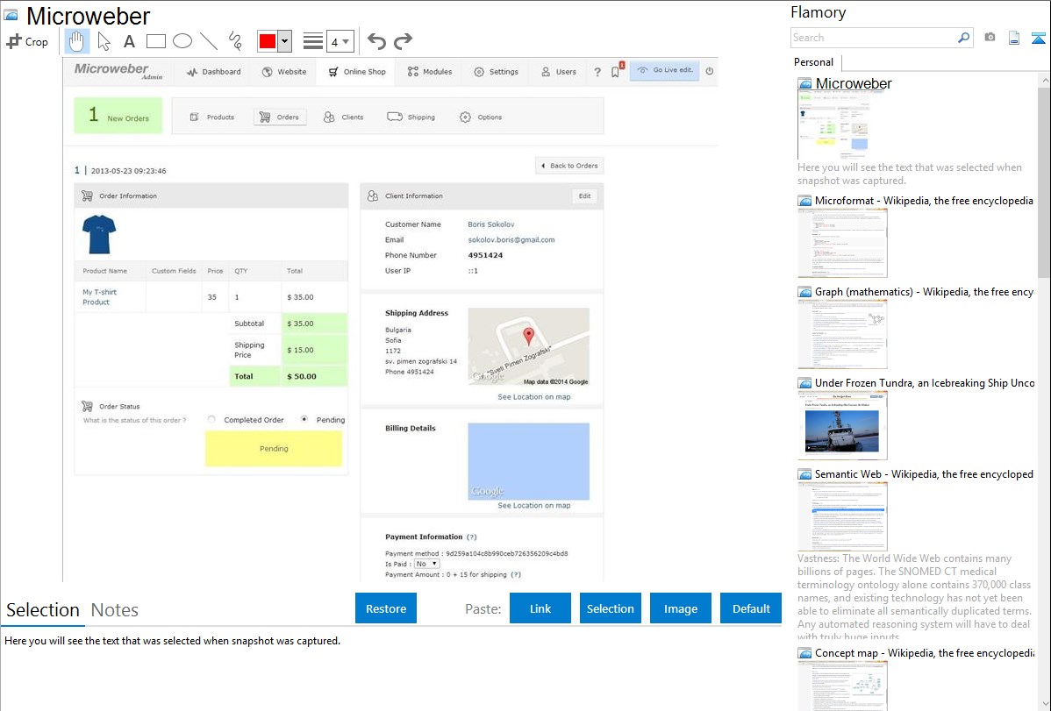Focus the Flamory search field
This screenshot has height=711, width=1051.
coord(873,38)
